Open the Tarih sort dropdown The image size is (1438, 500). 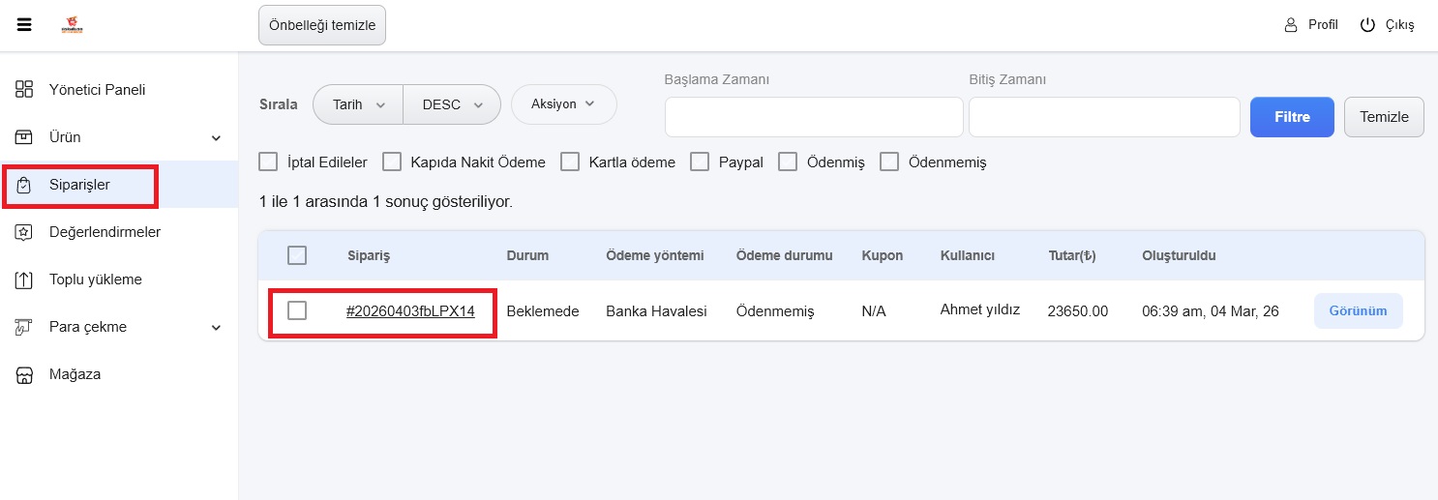358,104
